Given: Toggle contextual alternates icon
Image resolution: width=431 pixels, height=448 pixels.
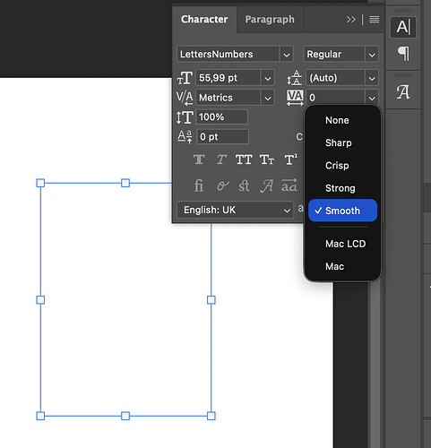Looking at the screenshot, I should pos(222,185).
